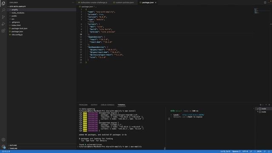Open the Explorer views and more actions menu
This screenshot has height=153, width=272.
coord(73,3)
